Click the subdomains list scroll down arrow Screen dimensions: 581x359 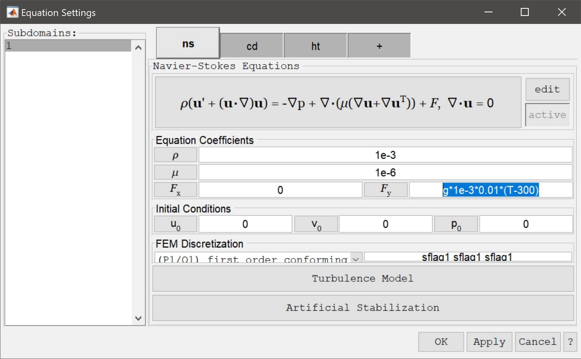(138, 318)
